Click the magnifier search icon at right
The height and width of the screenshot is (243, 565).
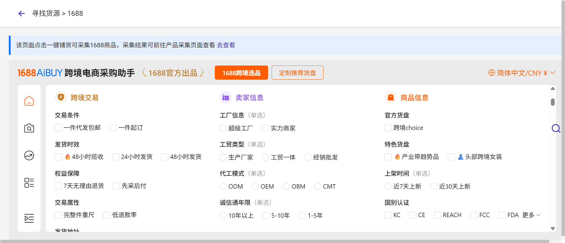pos(556,128)
